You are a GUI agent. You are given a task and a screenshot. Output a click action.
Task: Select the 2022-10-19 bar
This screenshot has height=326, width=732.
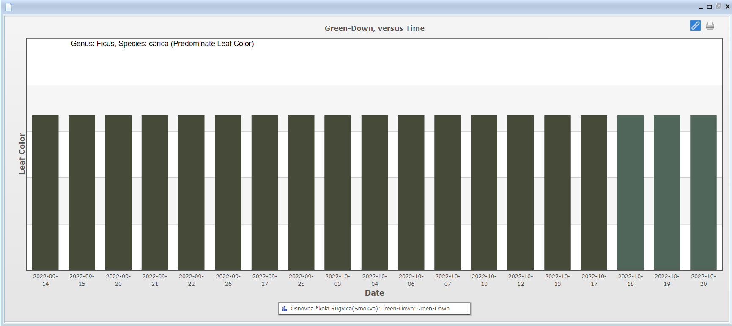(667, 192)
